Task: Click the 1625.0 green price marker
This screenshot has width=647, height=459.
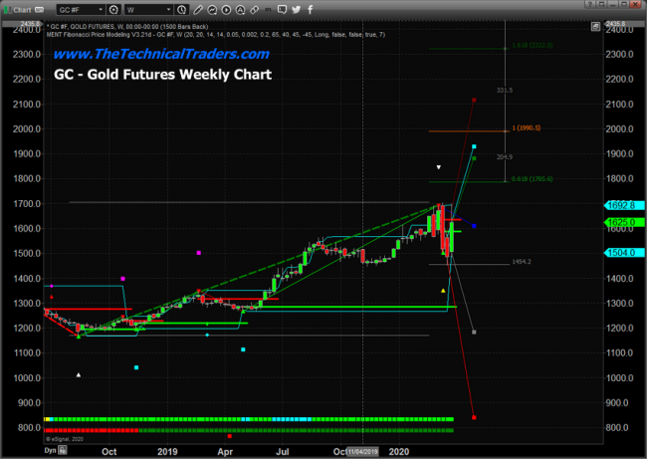Action: [x=624, y=222]
